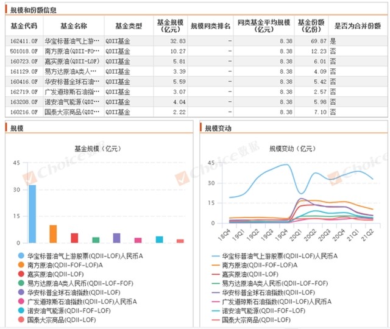Toggle 易方达原油A类人民币 legend in bar chart
The height and width of the screenshot is (329, 390).
[76, 283]
